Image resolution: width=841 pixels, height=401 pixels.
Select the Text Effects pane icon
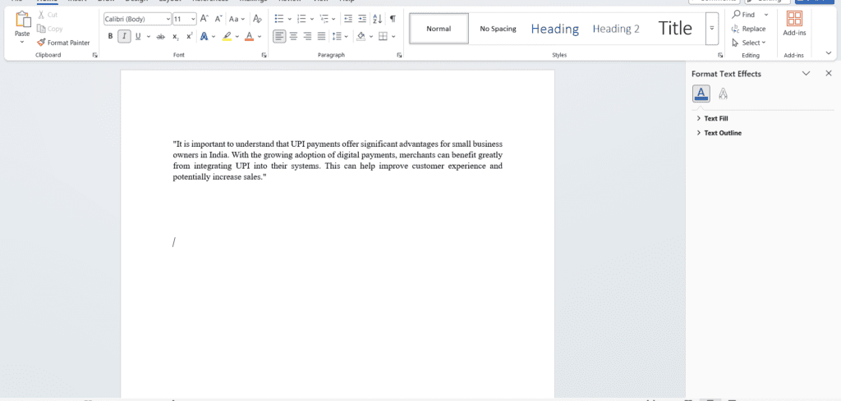(723, 93)
